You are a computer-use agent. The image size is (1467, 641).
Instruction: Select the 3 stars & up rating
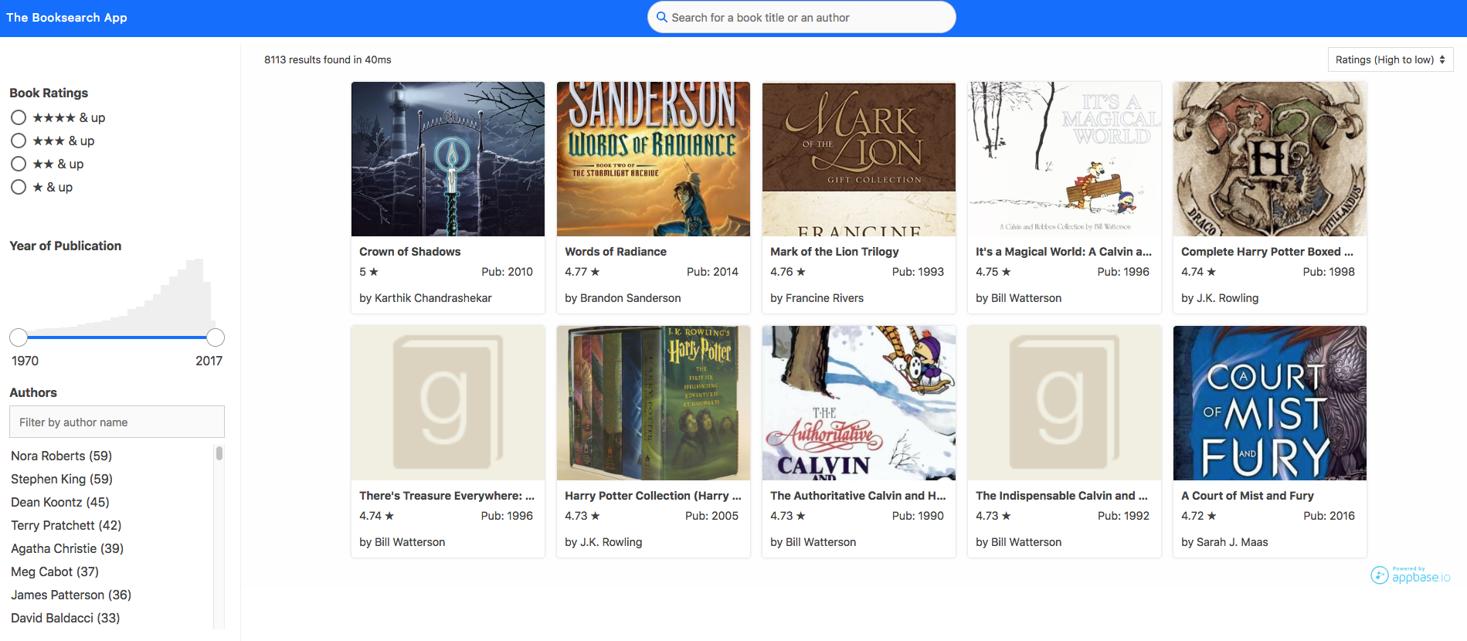click(x=19, y=141)
